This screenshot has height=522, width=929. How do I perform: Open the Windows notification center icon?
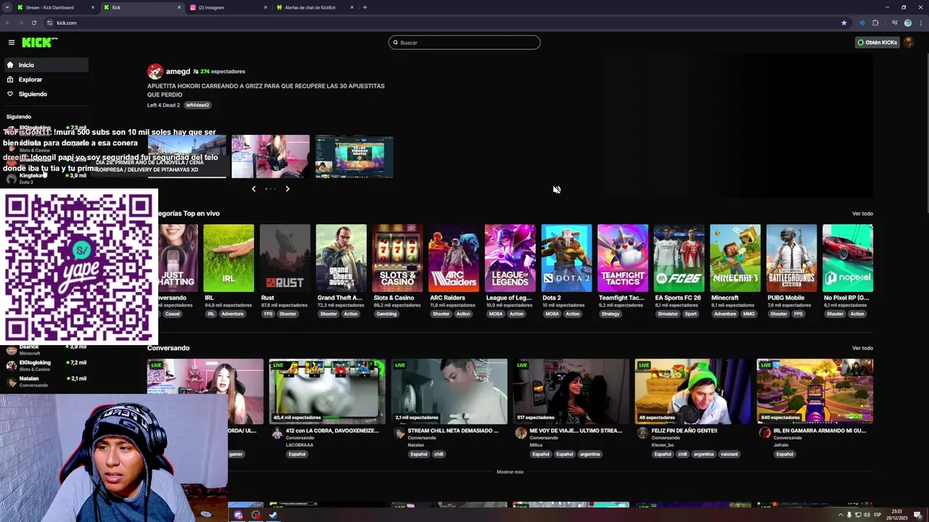[x=918, y=515]
